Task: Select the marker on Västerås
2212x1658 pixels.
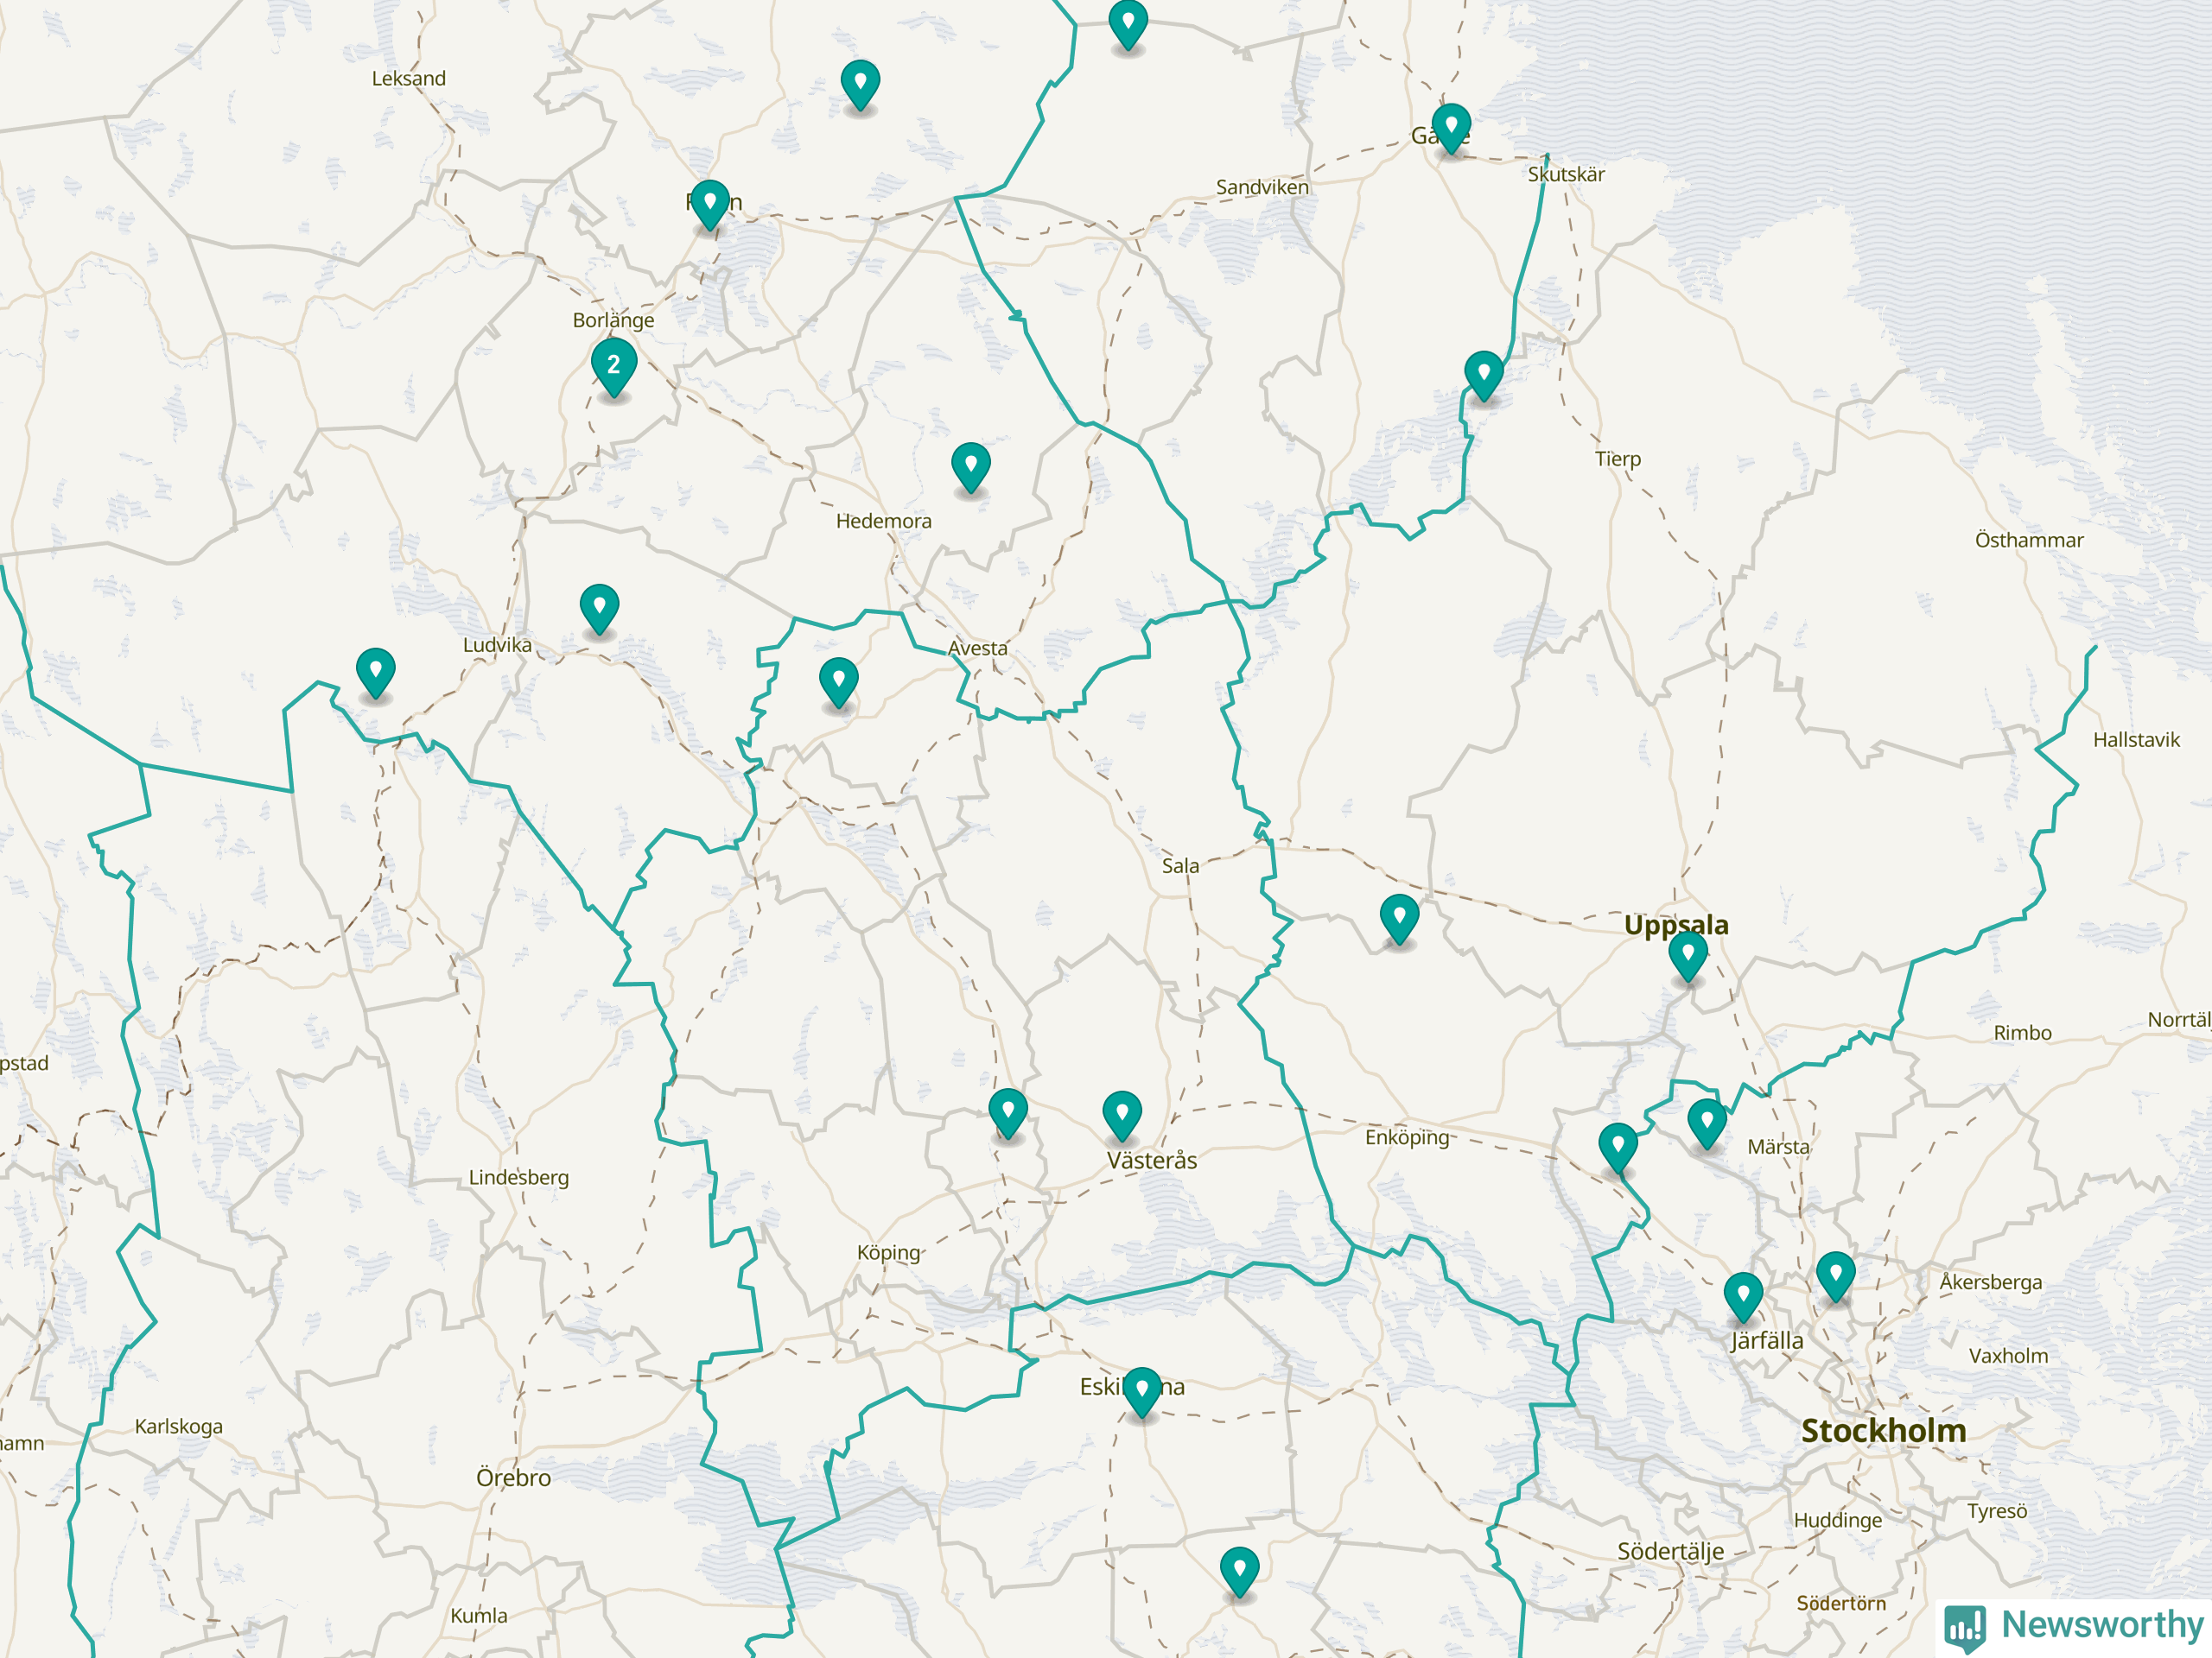Action: coord(1122,1113)
